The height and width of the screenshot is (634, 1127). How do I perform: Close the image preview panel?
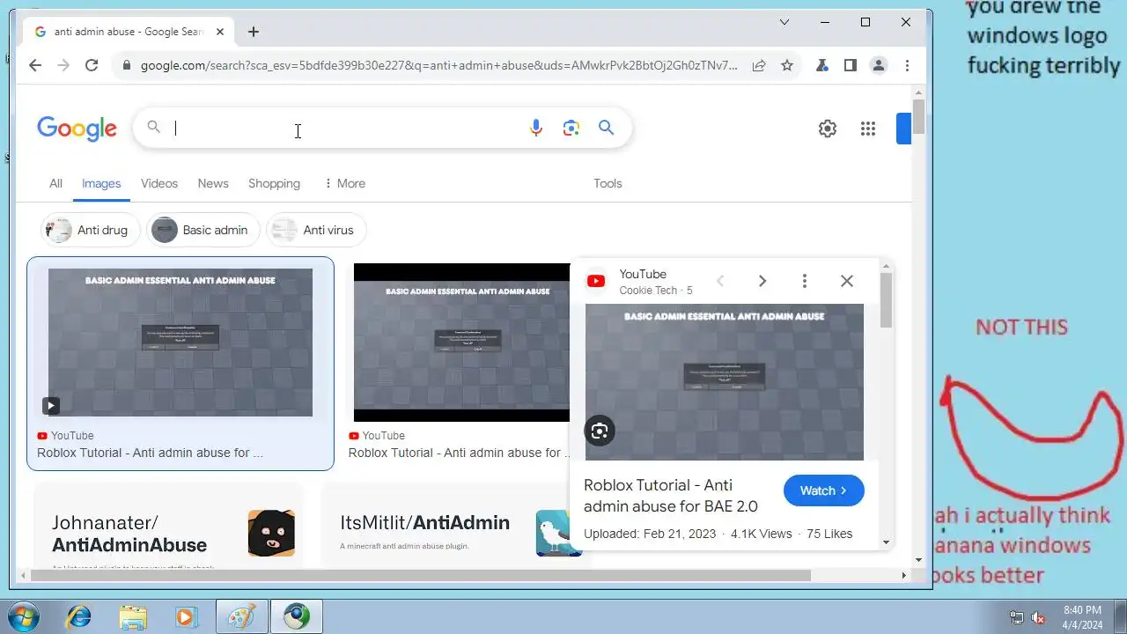coord(847,281)
